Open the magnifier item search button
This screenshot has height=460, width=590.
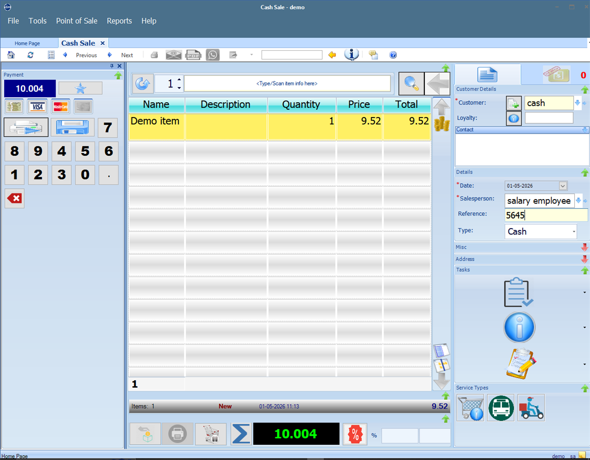[411, 84]
